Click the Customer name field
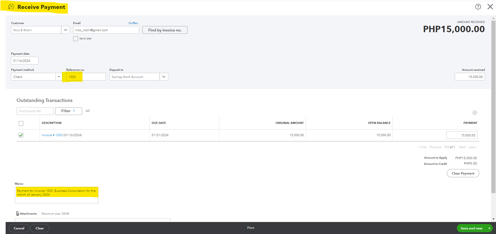Screen dimensions: 496x234 click(x=36, y=30)
